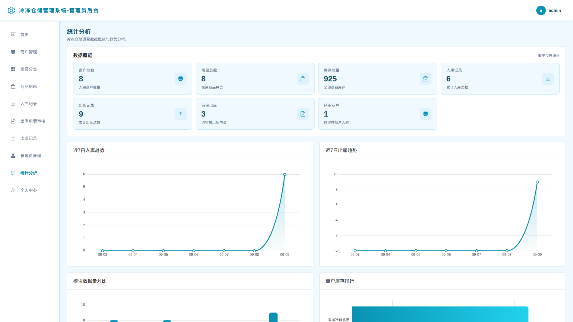
Task: Click the 待审核商户入驻 caption
Action: (x=336, y=123)
